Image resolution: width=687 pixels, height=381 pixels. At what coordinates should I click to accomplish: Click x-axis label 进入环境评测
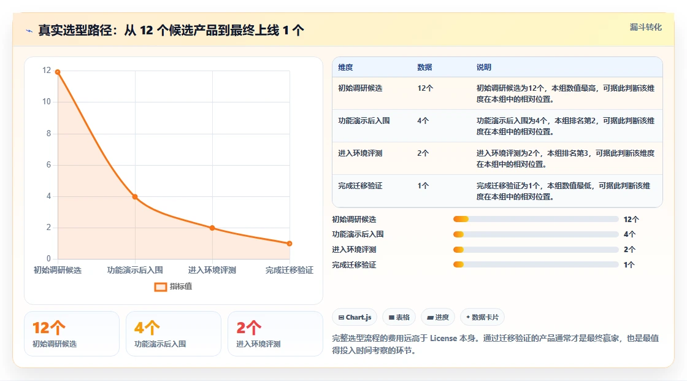coord(212,270)
